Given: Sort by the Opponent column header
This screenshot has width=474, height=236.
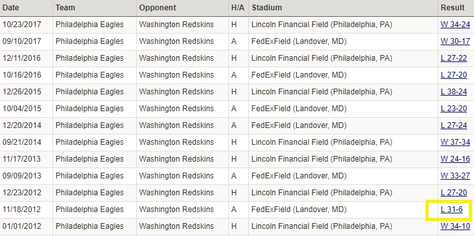Looking at the screenshot, I should point(157,8).
